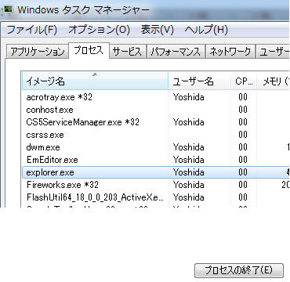Click Yoshida user cell in dwm.exe row
This screenshot has height=282, width=290.
click(x=189, y=147)
